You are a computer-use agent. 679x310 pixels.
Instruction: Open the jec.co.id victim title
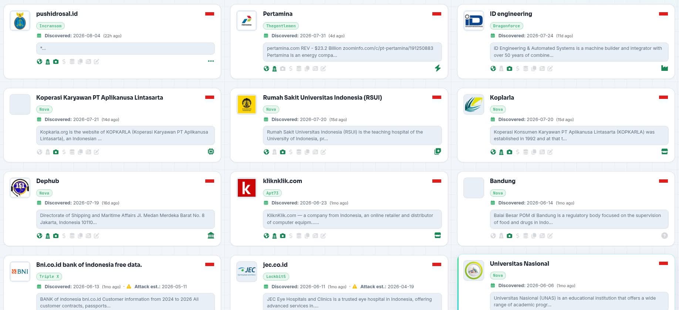[275, 265]
